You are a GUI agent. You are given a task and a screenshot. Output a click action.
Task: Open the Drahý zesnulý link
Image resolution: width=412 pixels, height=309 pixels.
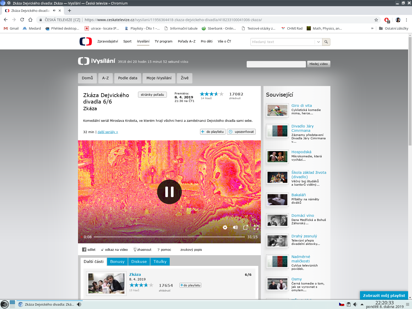304,236
